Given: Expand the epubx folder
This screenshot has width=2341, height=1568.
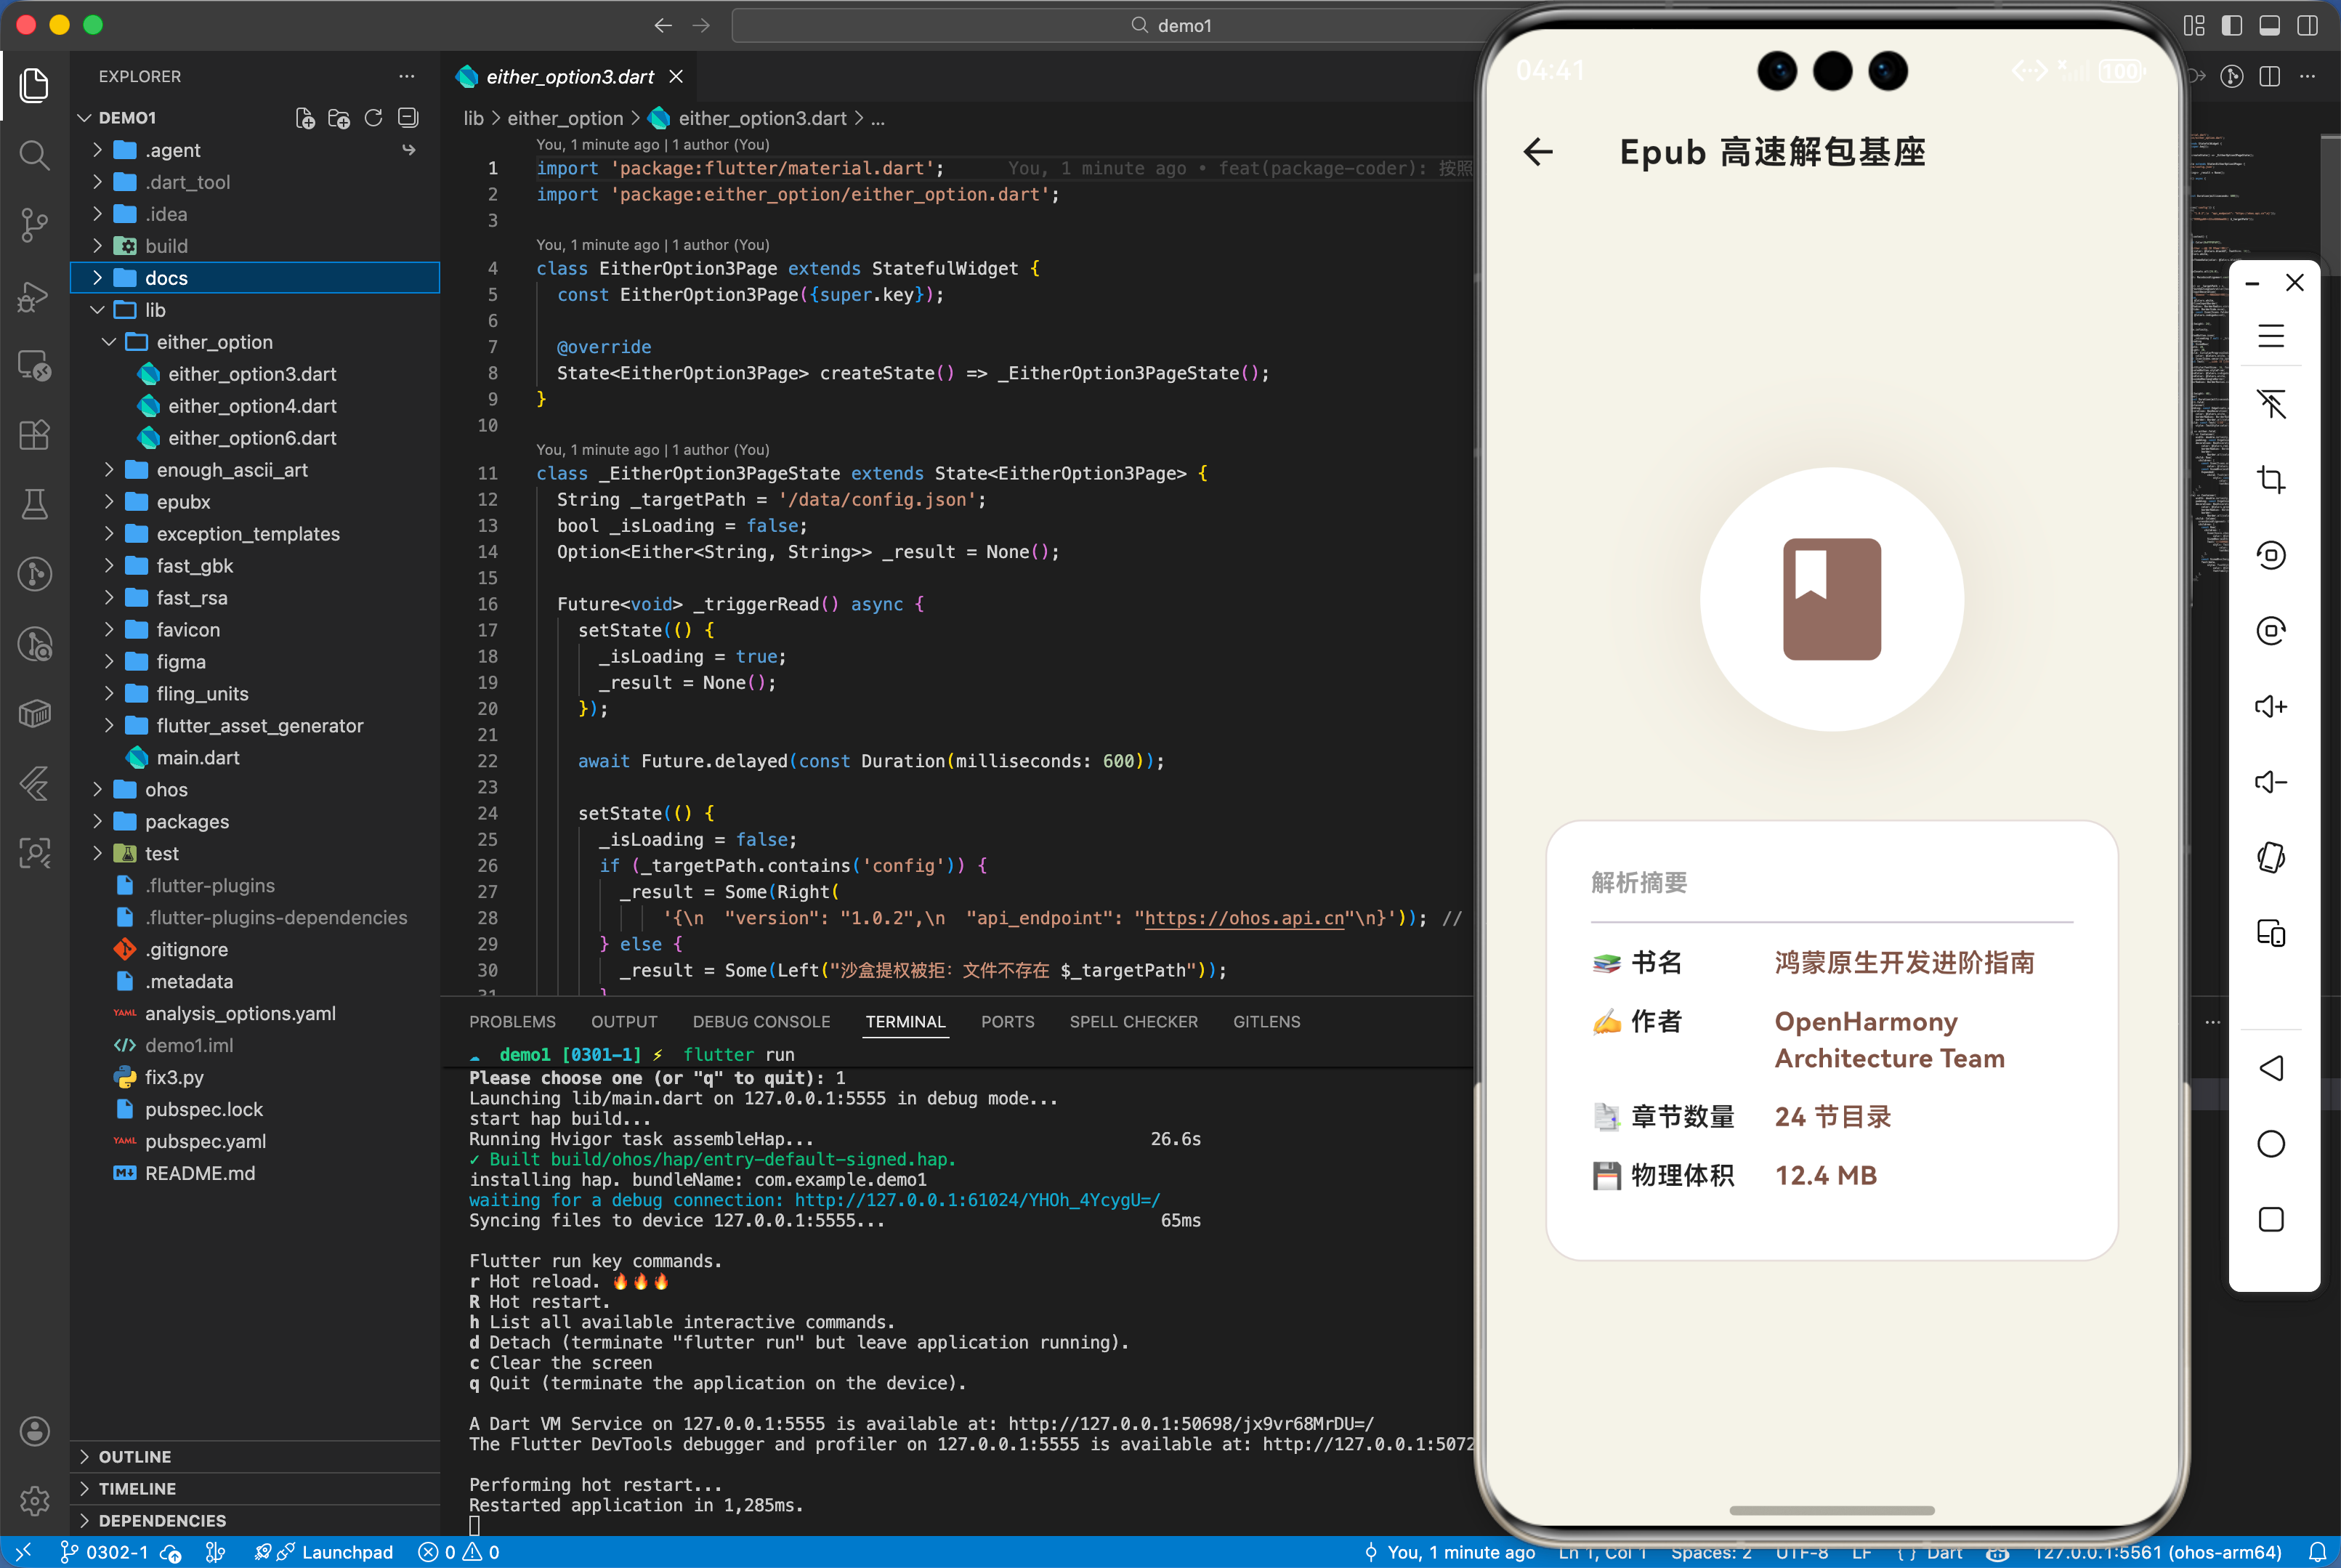Looking at the screenshot, I should point(183,502).
